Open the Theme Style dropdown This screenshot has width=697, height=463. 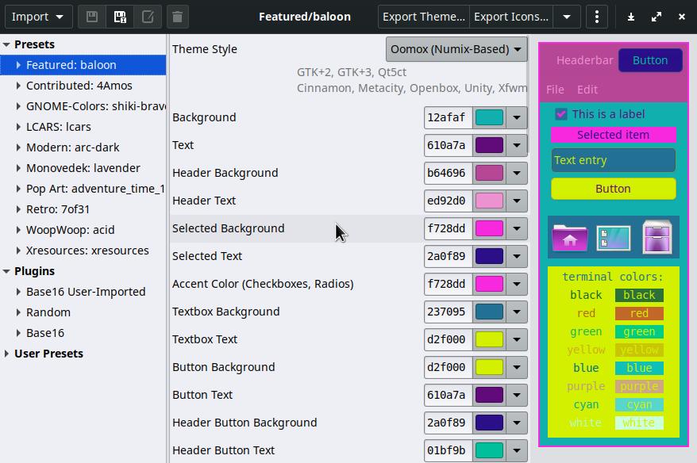456,49
